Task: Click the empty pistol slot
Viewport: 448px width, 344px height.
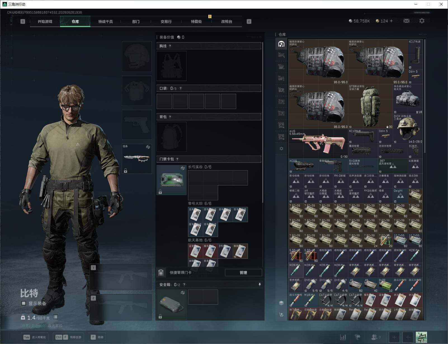Action: [137, 125]
